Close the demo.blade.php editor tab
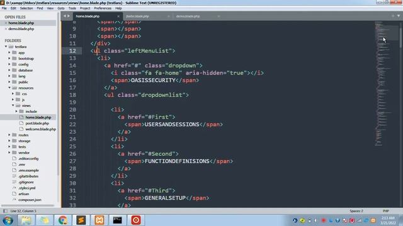This screenshot has height=226, width=403. pyautogui.click(x=219, y=16)
